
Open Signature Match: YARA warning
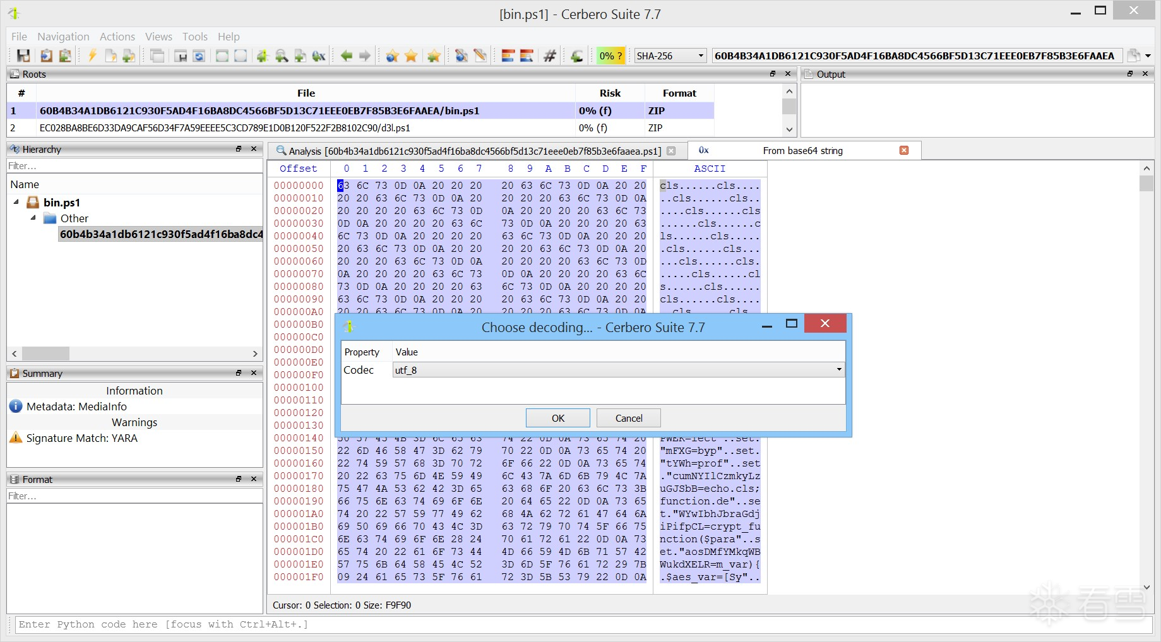coord(81,438)
